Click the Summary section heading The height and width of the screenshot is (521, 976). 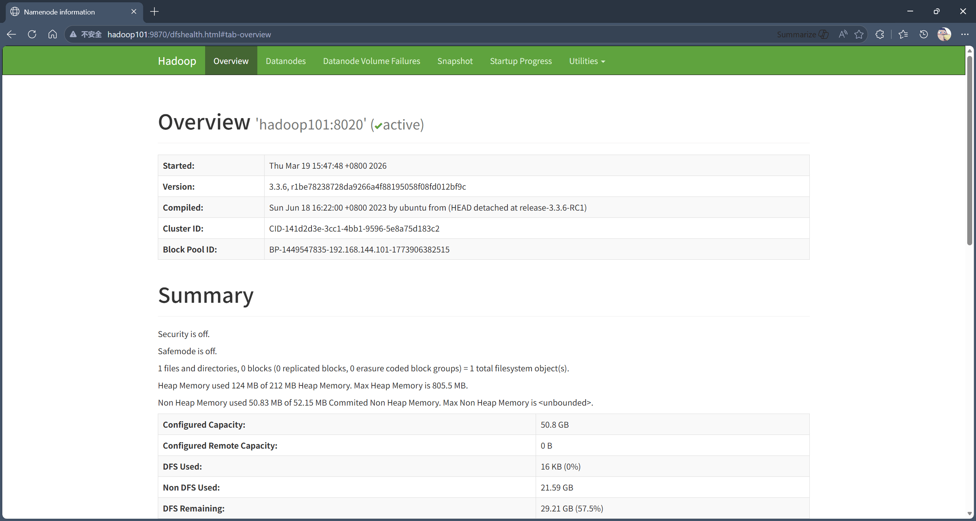pos(206,295)
